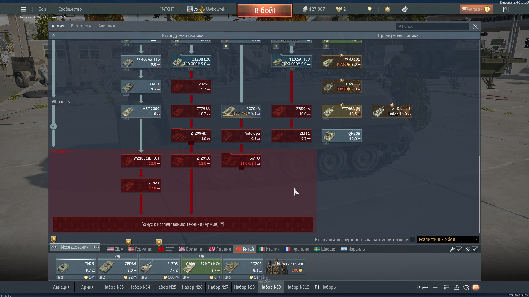
Task: Select the PGZ09 crew slot
Action: click(x=243, y=267)
